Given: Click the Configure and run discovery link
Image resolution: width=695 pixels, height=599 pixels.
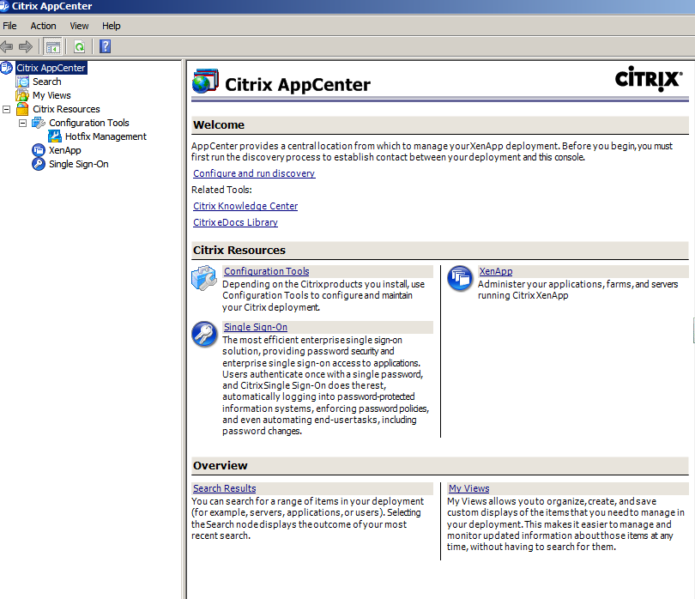Looking at the screenshot, I should tap(254, 173).
